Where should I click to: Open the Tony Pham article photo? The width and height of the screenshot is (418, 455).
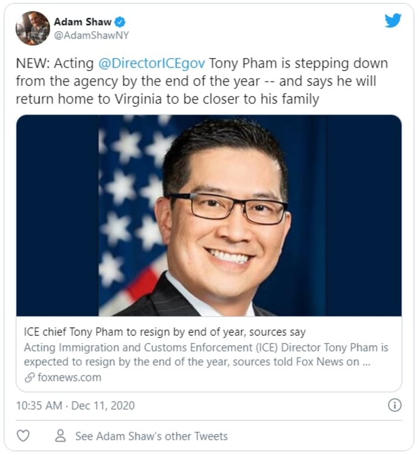coord(209,216)
